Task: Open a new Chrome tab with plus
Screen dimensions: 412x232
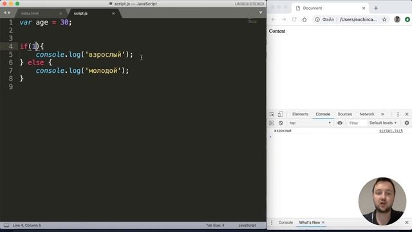Action: pos(376,8)
